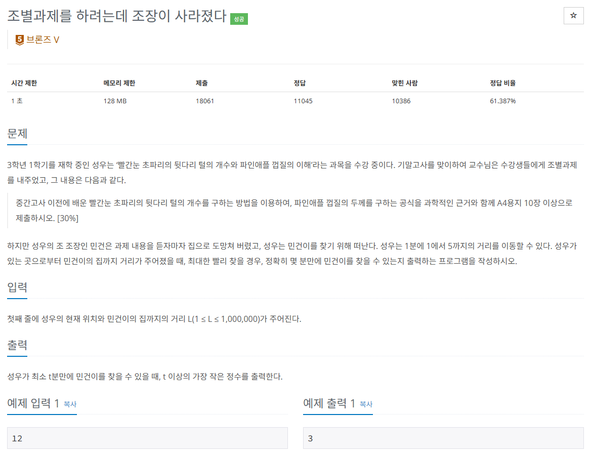Select the 시간 제한 column header
592x455 pixels.
[x=23, y=83]
